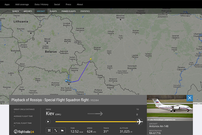The height and width of the screenshot is (135, 202).
Task: Open the Apps menu item
Action: click(x=7, y=4)
